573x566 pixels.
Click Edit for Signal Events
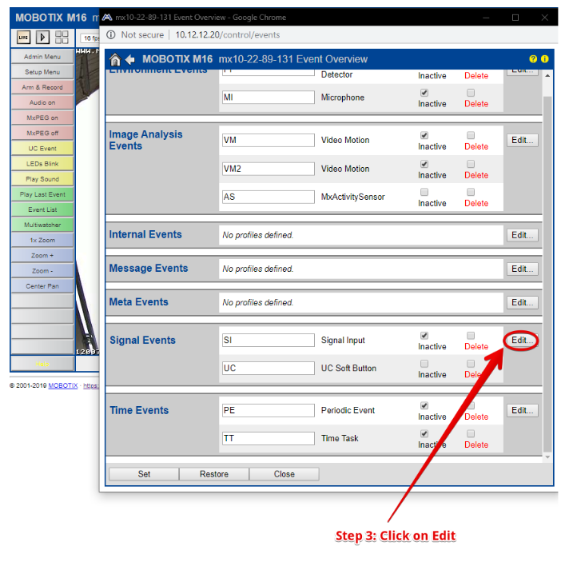click(x=522, y=341)
